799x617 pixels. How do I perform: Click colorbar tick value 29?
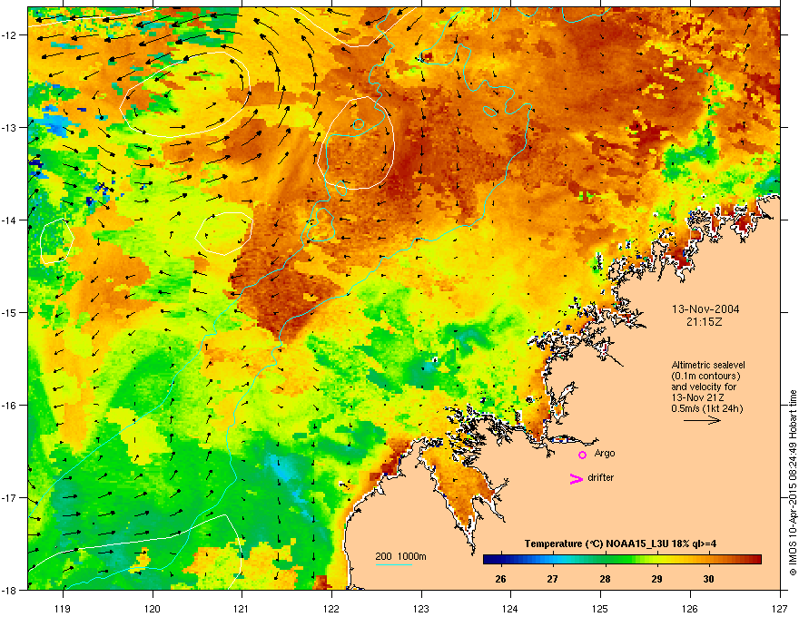tap(656, 579)
